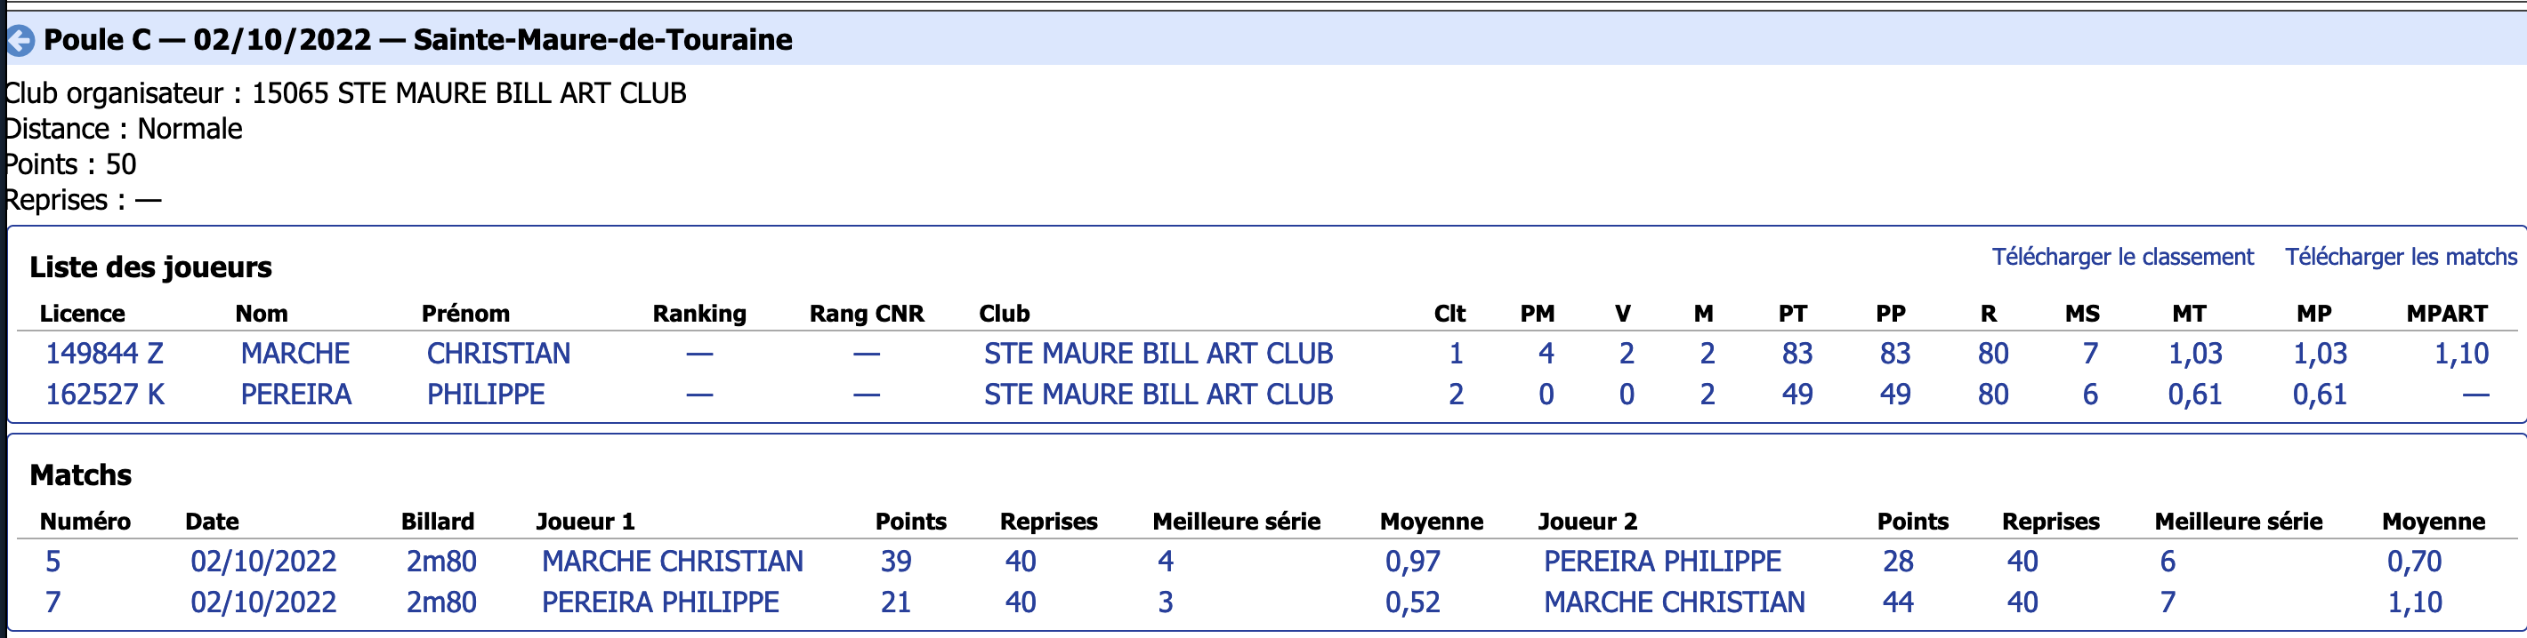This screenshot has height=638, width=2527.
Task: Select match number 5
Action: click(x=53, y=562)
